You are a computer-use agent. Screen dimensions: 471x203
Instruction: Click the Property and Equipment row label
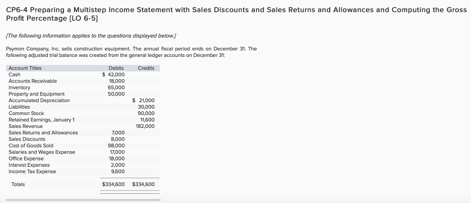(x=36, y=94)
